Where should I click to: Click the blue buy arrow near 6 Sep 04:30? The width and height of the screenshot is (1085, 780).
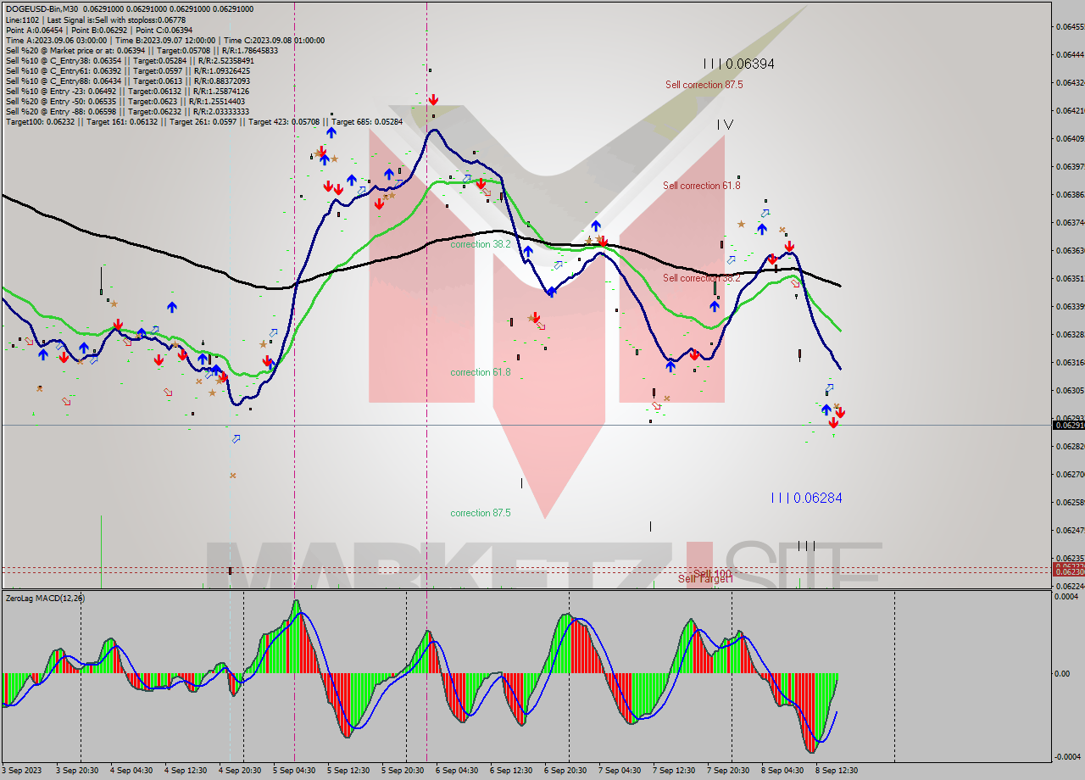point(527,251)
